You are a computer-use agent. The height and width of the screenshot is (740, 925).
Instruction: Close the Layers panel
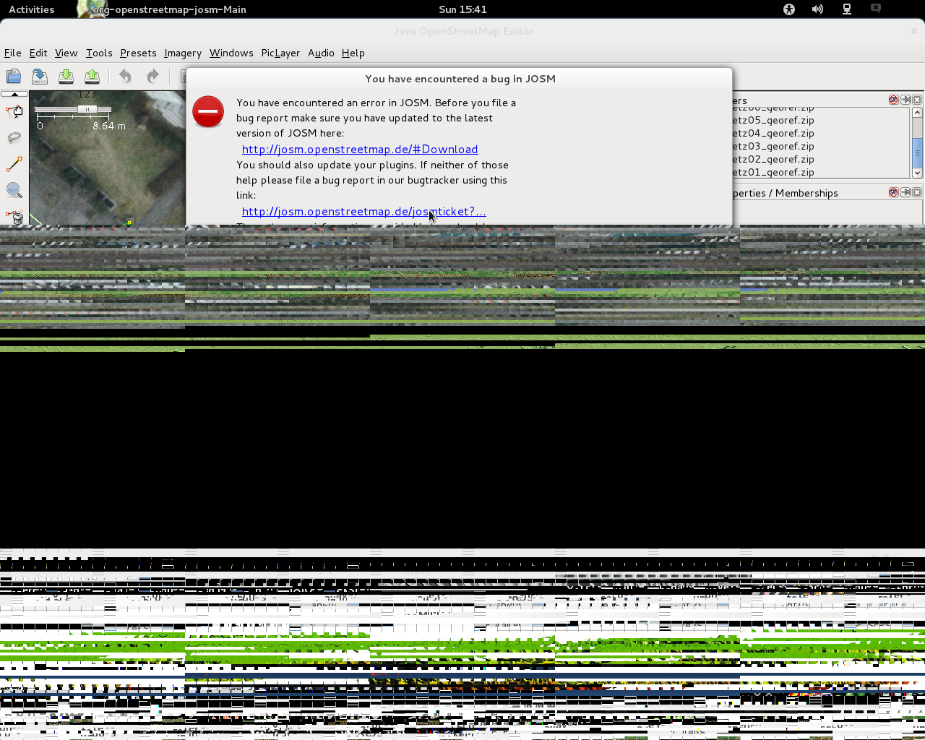point(917,100)
